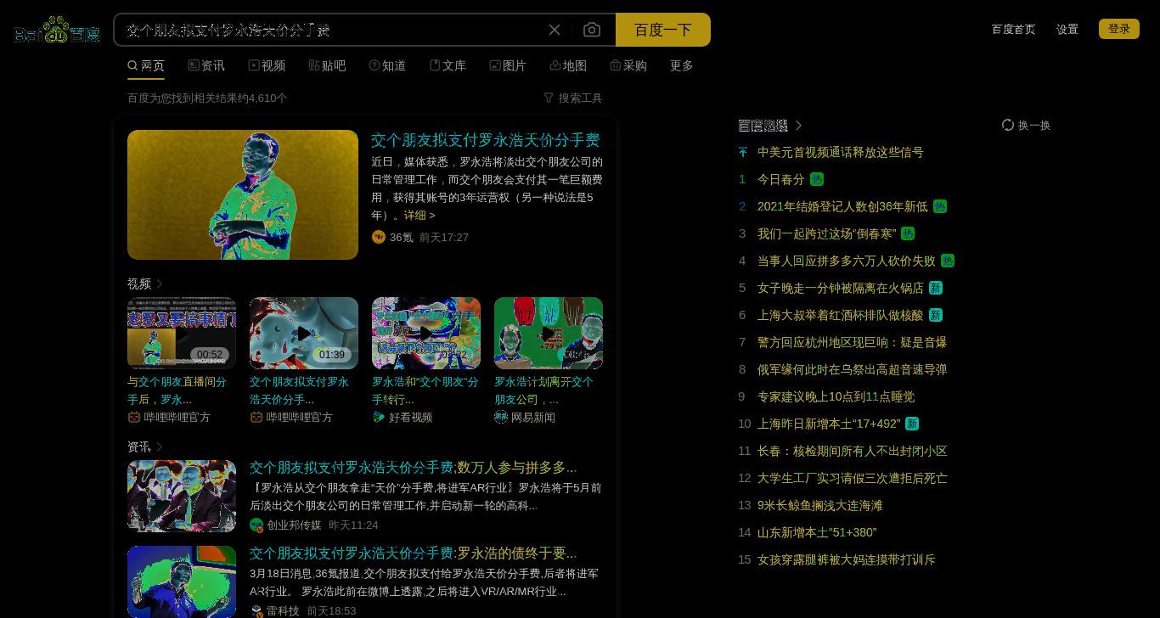Screen dimensions: 1160x618
Task: Open hot topic 山东新增本土51+380
Action: click(x=817, y=532)
